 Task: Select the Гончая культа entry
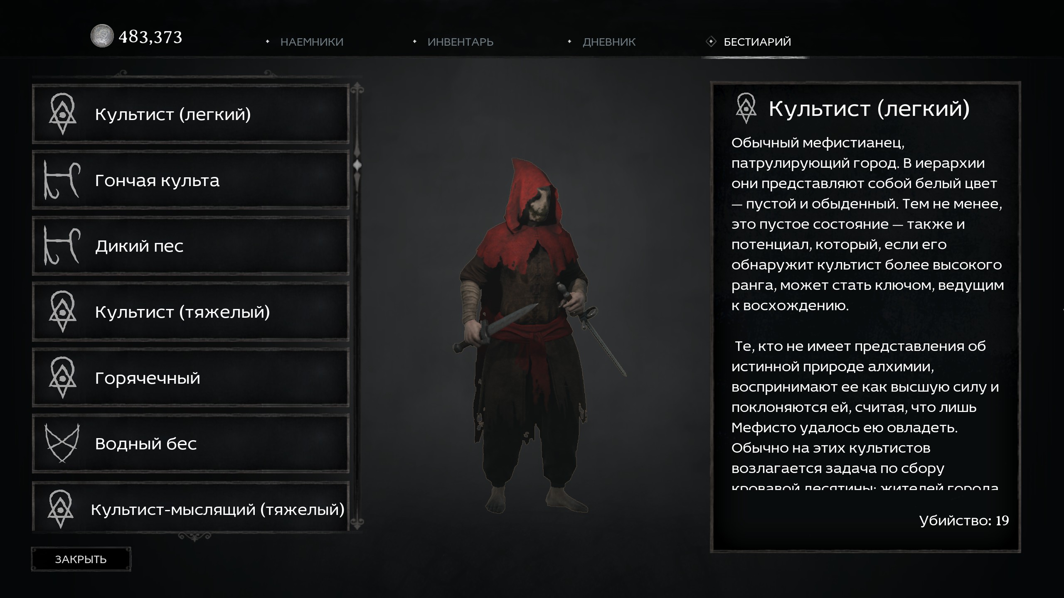click(x=191, y=180)
